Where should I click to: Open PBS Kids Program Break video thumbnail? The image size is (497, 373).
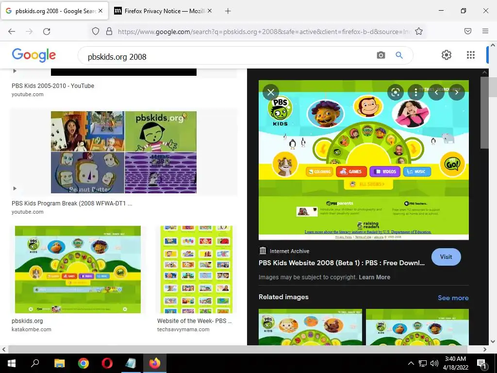pyautogui.click(x=124, y=152)
